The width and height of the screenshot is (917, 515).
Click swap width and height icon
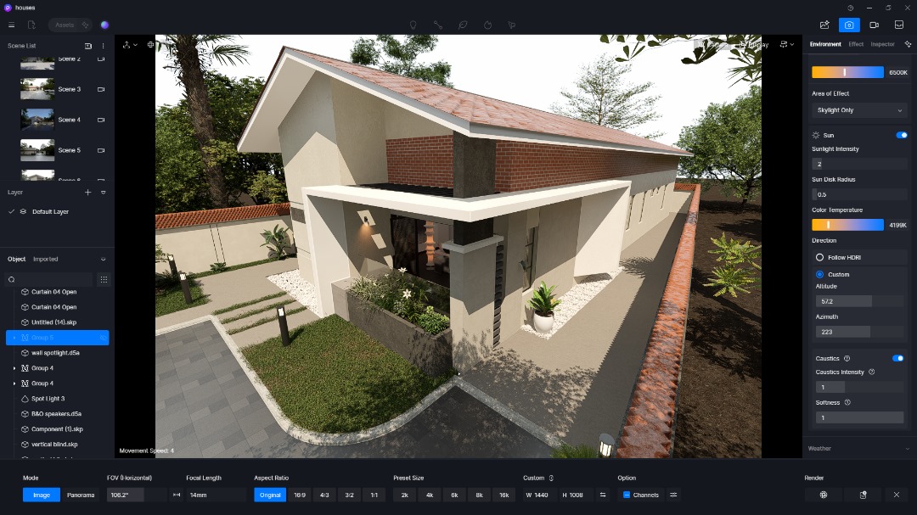coord(603,495)
